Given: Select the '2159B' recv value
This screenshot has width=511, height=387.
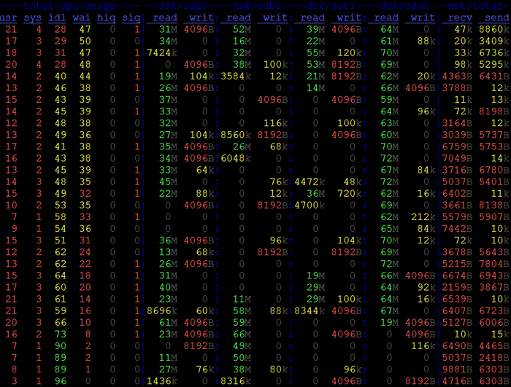Looking at the screenshot, I should 457,287.
